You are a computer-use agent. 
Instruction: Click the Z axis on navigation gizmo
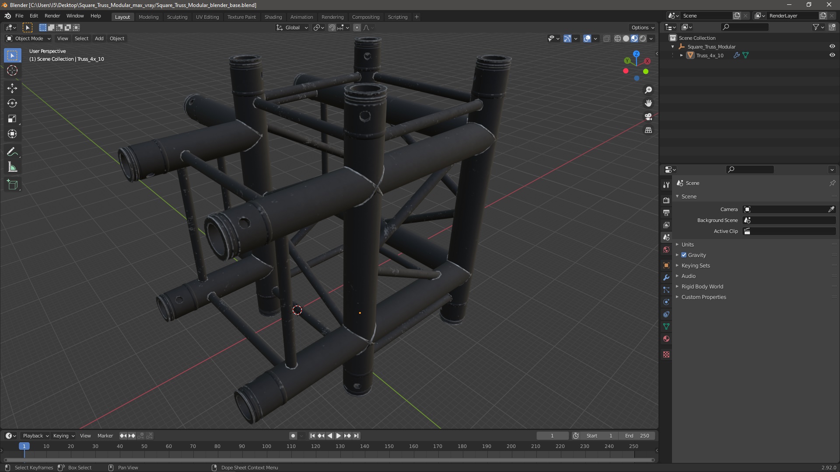tap(636, 54)
